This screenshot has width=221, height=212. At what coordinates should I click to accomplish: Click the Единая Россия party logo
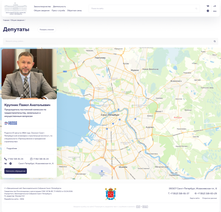tap(11, 123)
